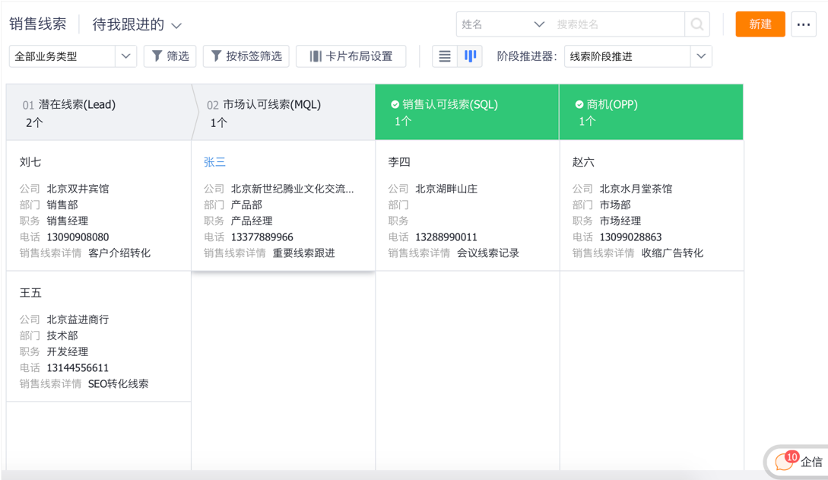
Task: Open 卡片布局设置 card layout settings
Action: tap(351, 56)
